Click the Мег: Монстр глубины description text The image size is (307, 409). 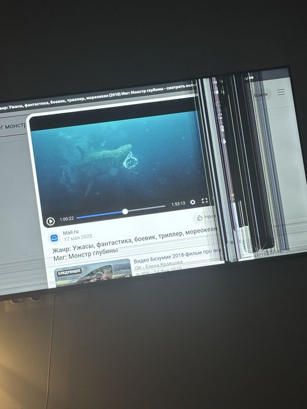[x=85, y=254]
